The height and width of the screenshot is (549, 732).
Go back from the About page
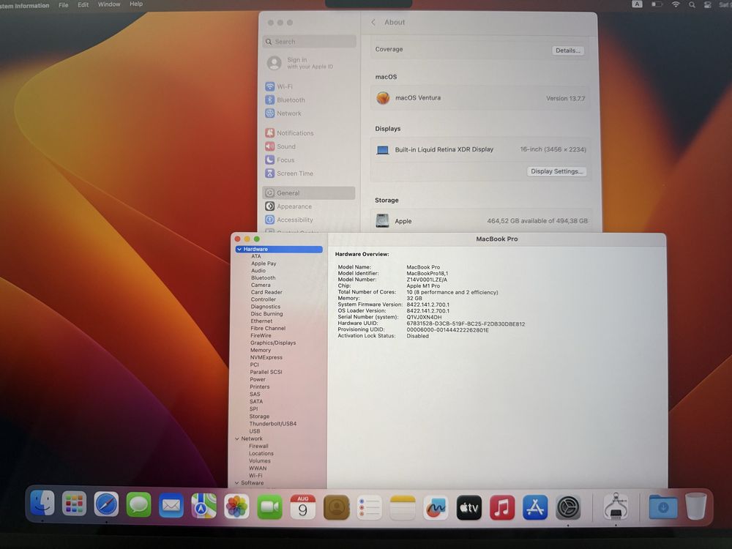coord(373,23)
